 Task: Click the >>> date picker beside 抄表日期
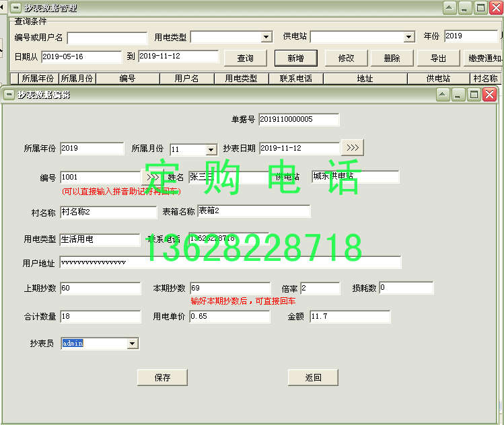coord(353,147)
